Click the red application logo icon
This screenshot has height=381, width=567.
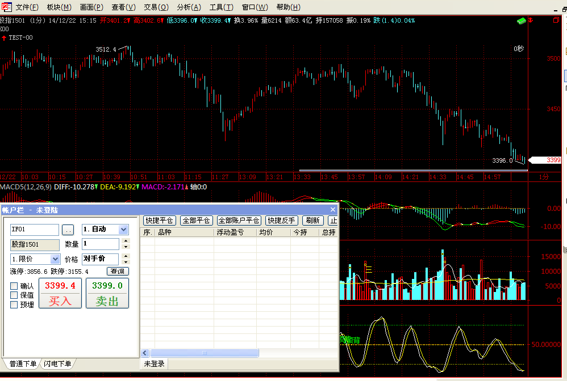6,7
